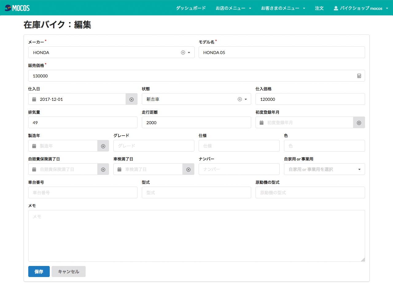This screenshot has height=297, width=393.
Task: Open the 仕入日 calendar icon
Action: (x=34, y=99)
